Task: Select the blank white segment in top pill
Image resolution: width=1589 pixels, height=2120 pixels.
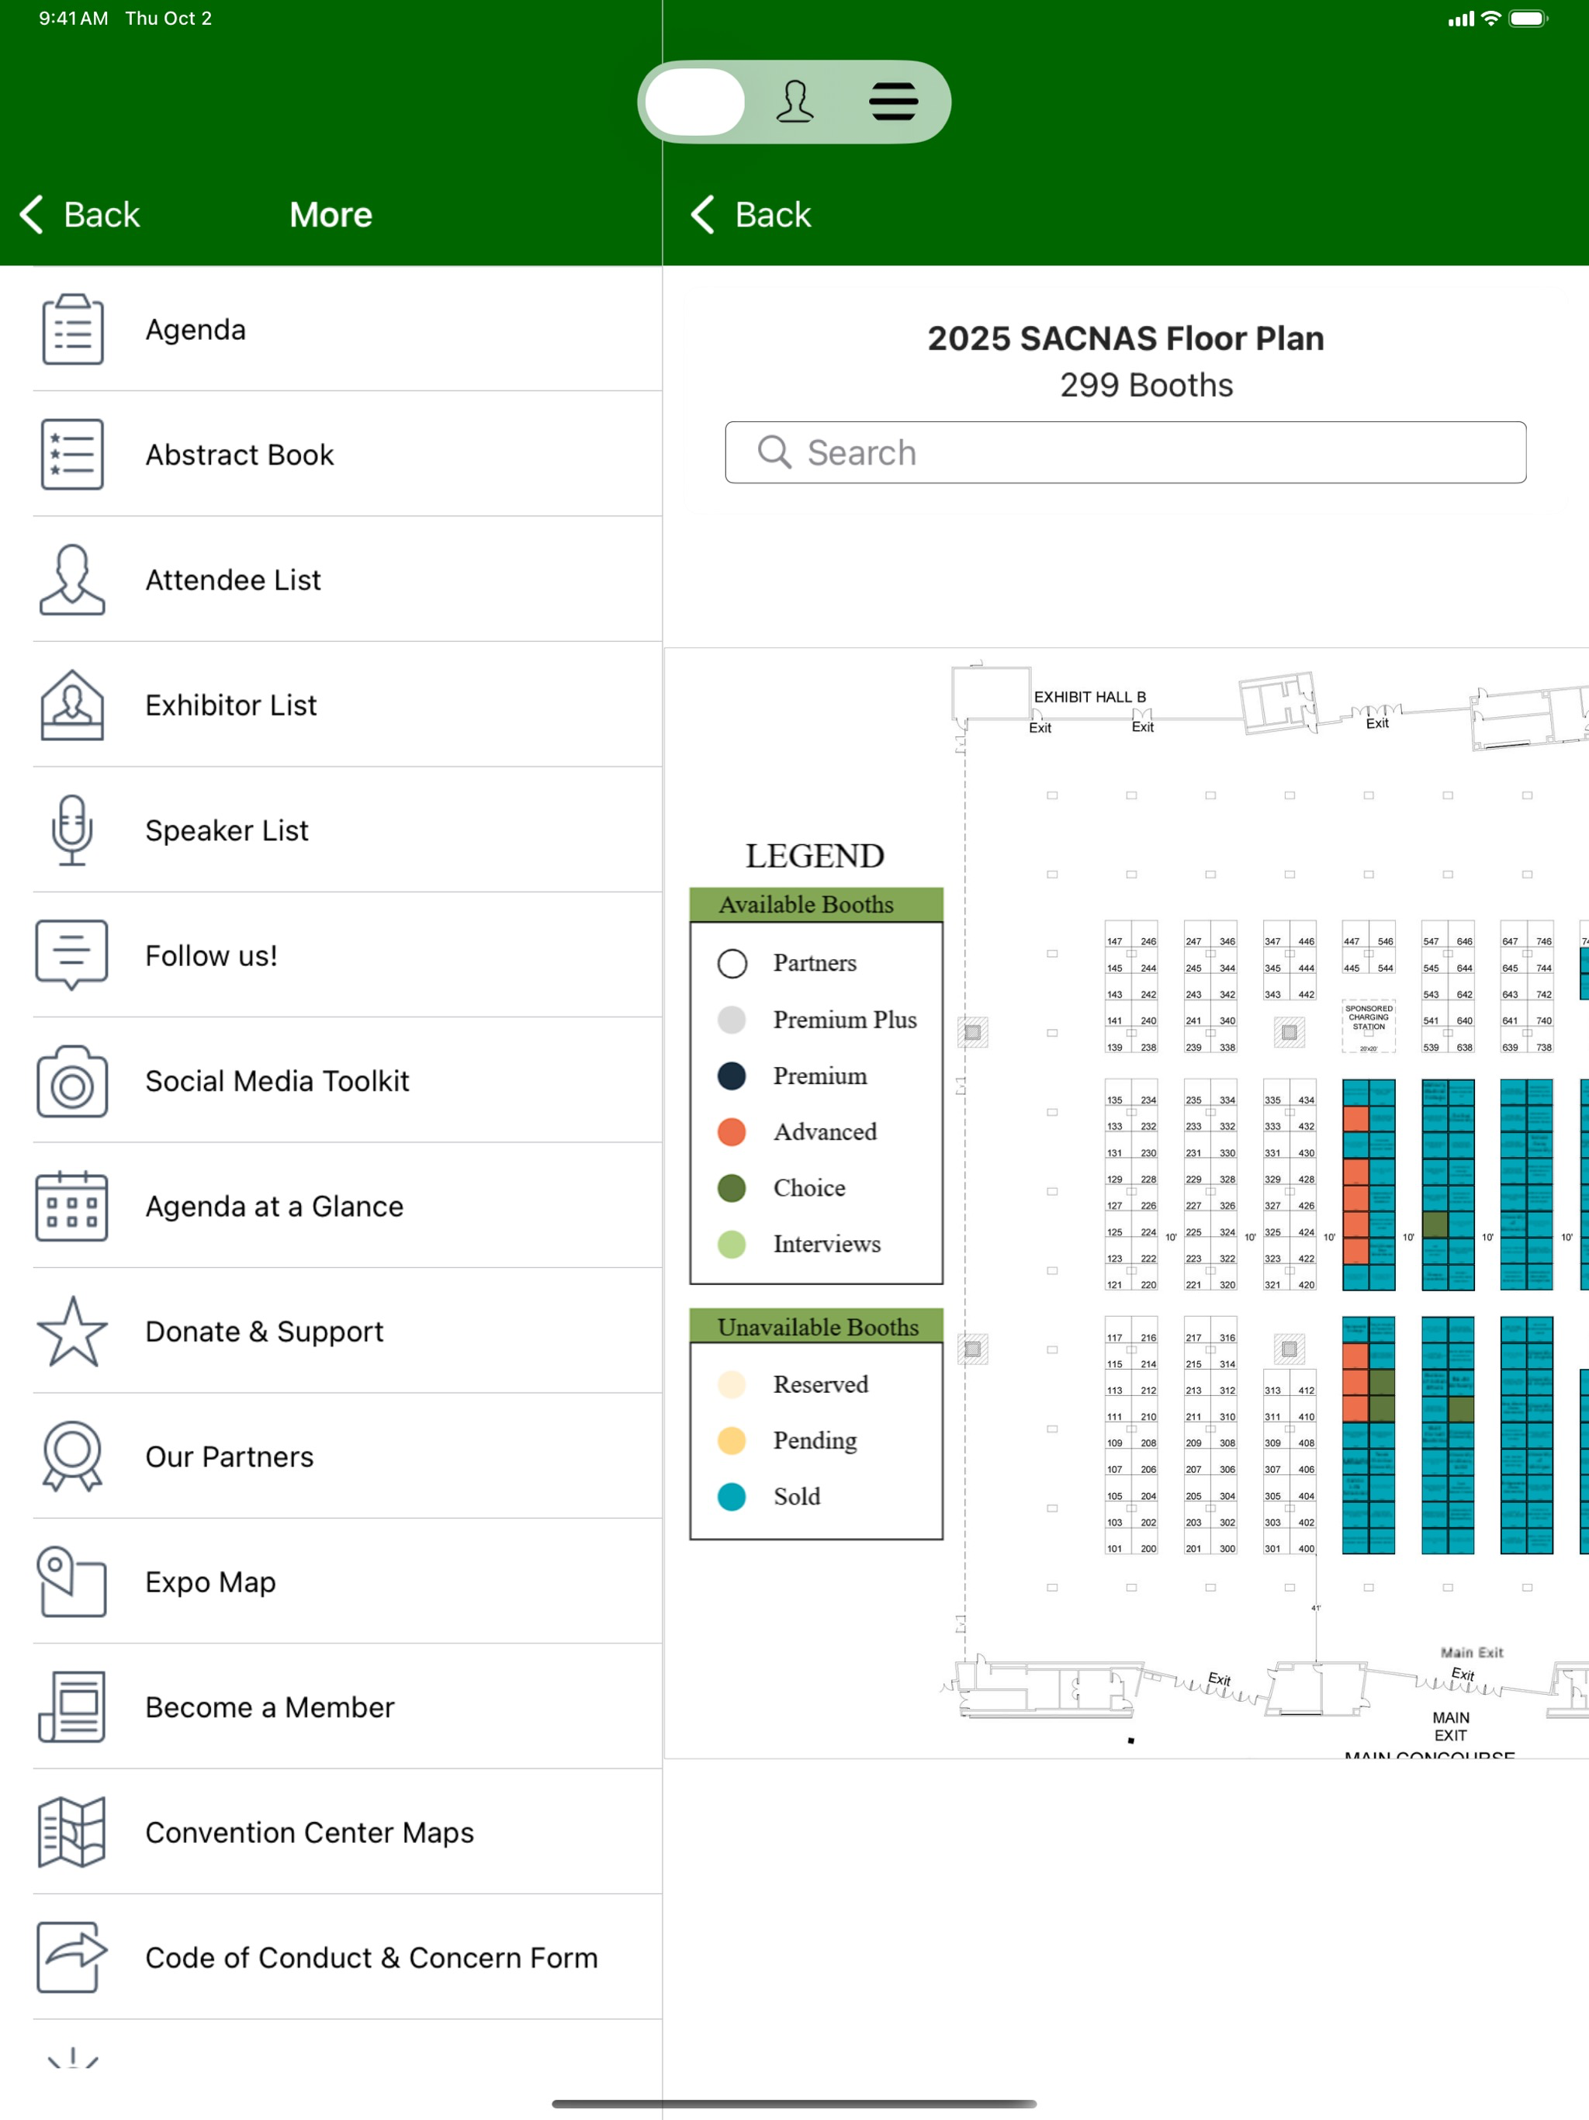Action: [695, 102]
